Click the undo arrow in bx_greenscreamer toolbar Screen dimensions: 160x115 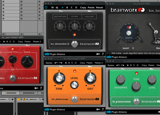[118, 65]
